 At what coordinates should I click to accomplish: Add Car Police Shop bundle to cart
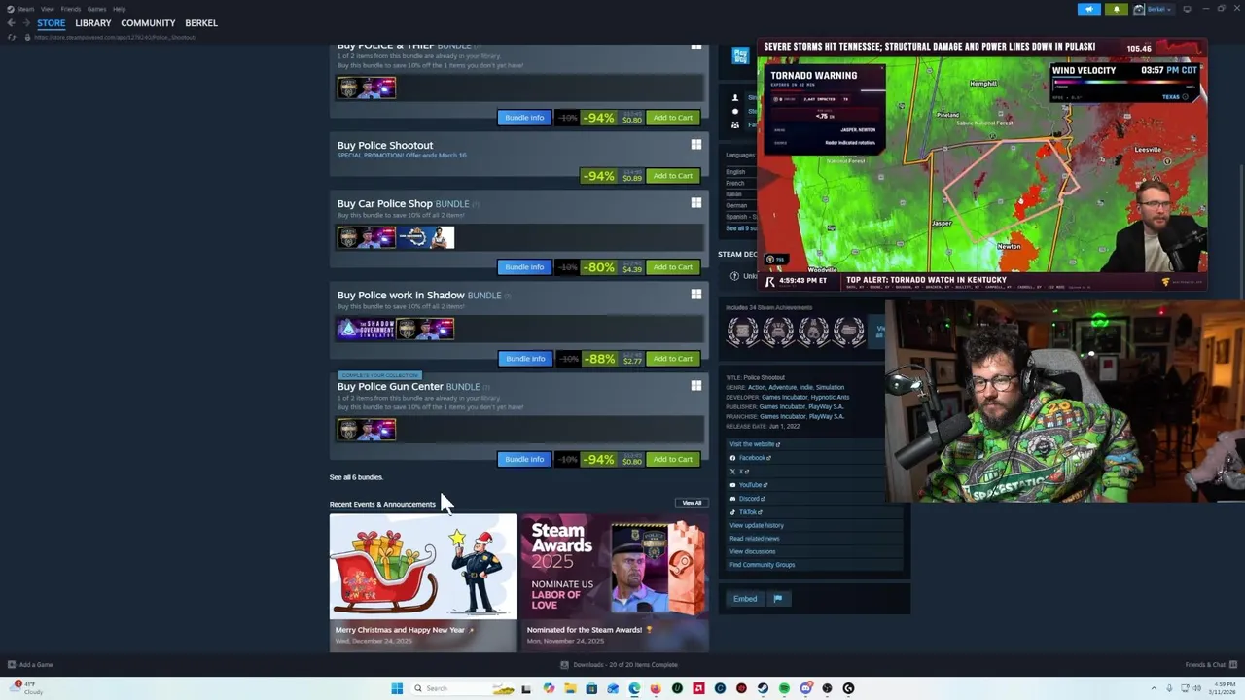coord(672,267)
